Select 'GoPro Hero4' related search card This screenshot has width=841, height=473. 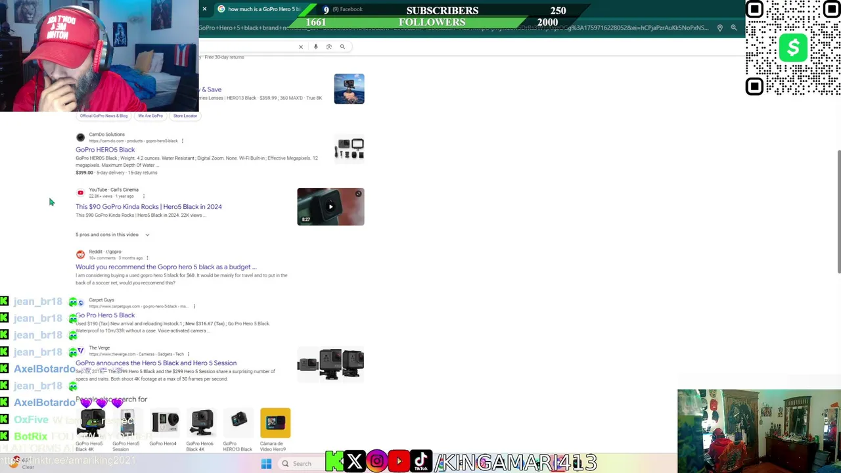(164, 428)
